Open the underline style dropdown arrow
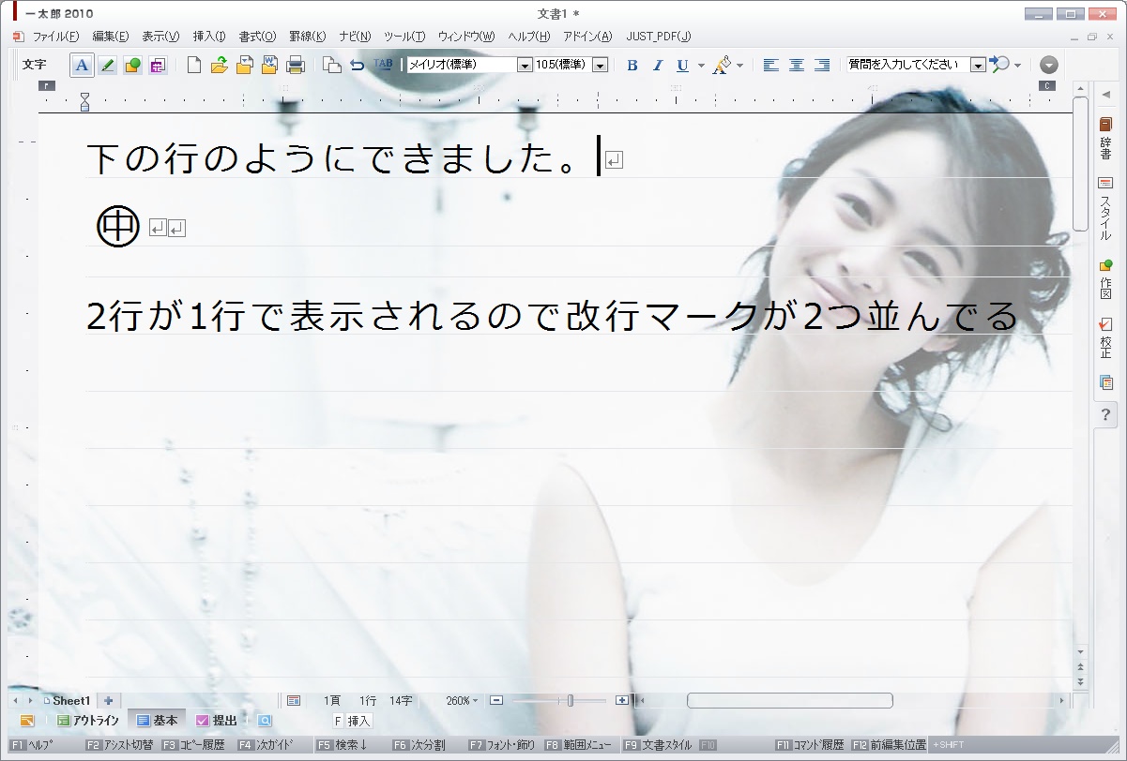 click(701, 66)
